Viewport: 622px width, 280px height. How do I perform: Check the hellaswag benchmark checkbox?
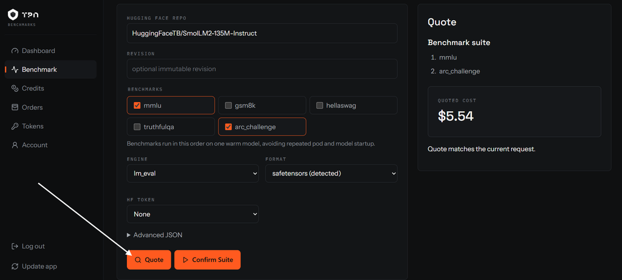tap(320, 106)
